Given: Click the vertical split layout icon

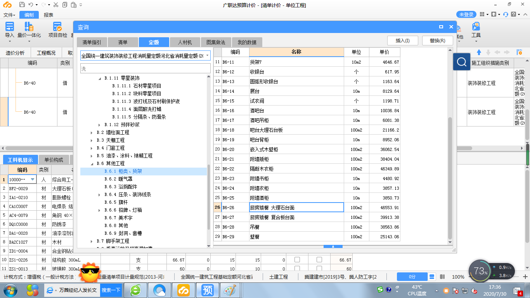Looking at the screenshot, I should (442, 277).
